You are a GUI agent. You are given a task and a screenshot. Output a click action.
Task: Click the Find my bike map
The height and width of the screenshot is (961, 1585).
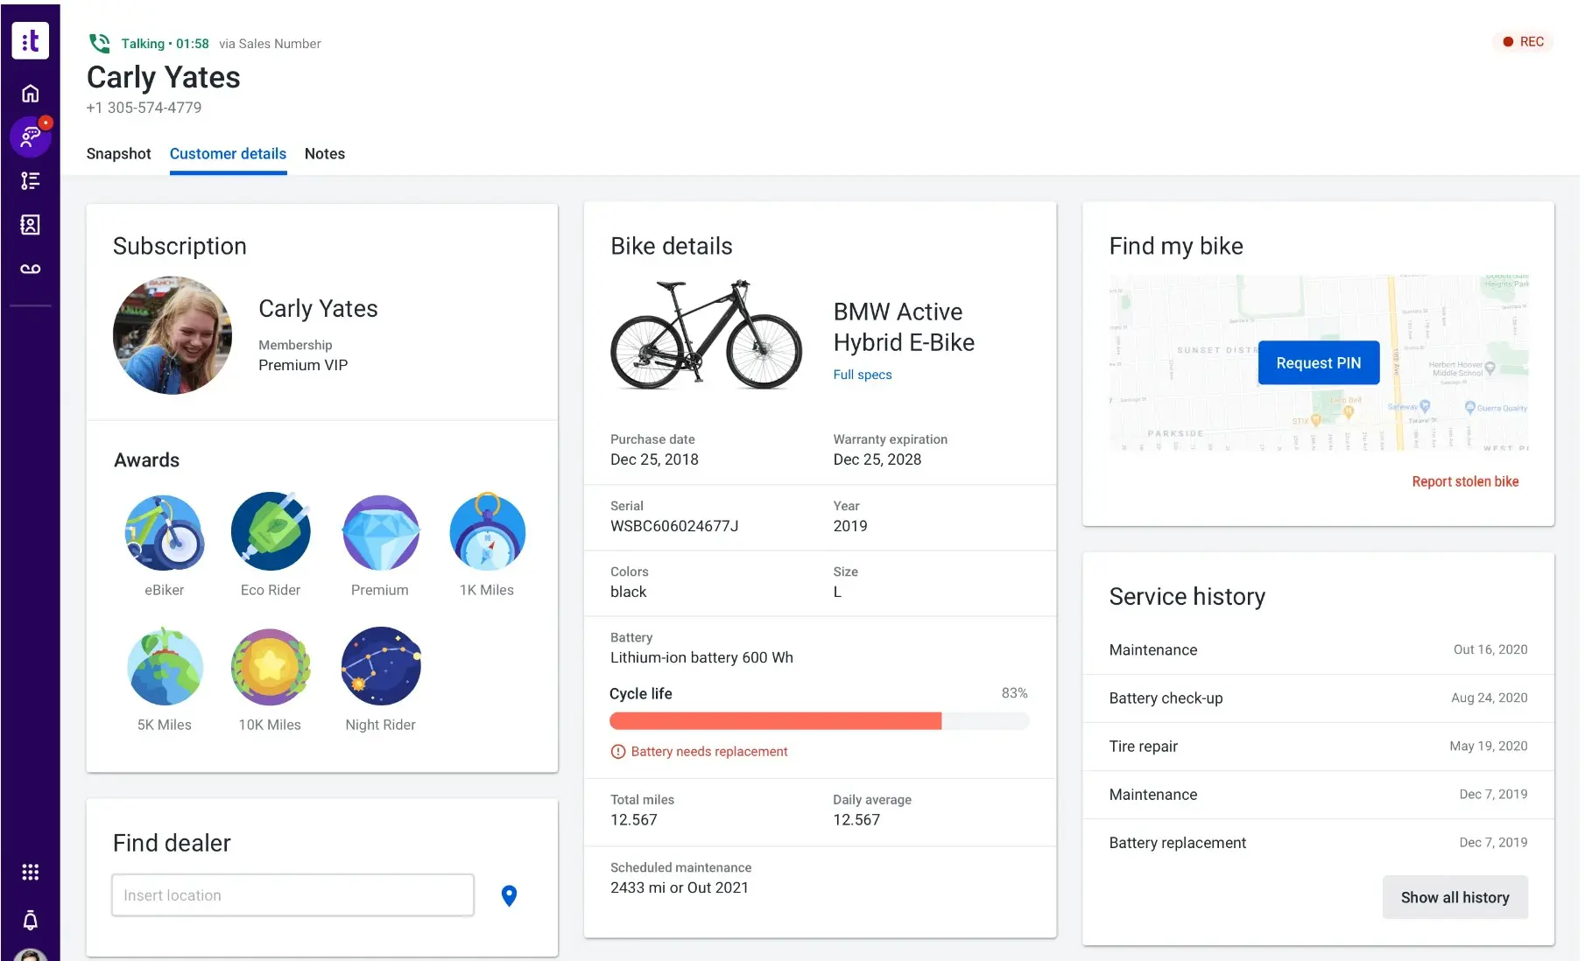tap(1318, 363)
